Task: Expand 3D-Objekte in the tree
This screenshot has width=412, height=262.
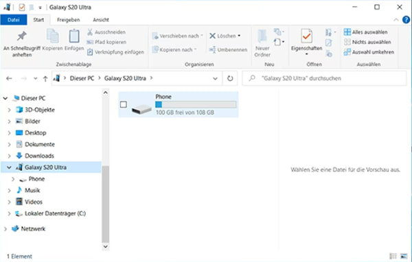Action: [9, 110]
